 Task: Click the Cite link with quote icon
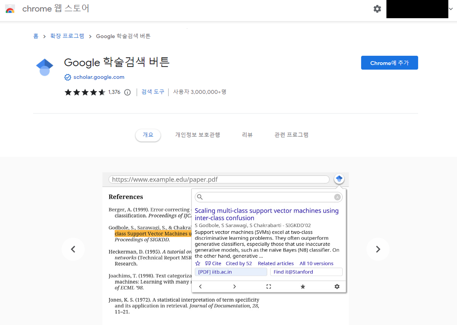tap(213, 263)
